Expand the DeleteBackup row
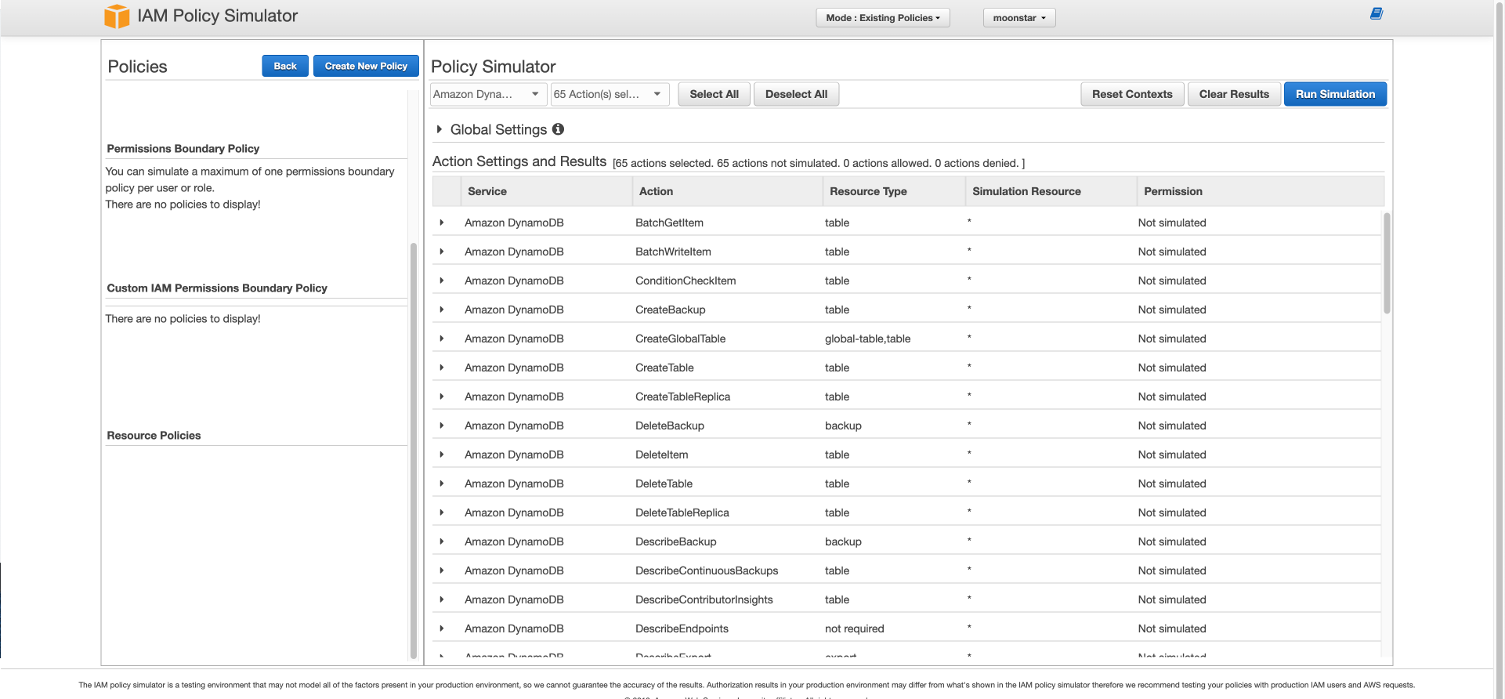Screen dimensions: 1505x699 coord(442,426)
